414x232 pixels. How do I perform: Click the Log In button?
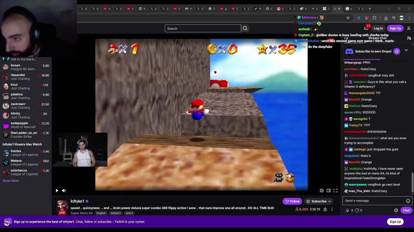pyautogui.click(x=378, y=28)
